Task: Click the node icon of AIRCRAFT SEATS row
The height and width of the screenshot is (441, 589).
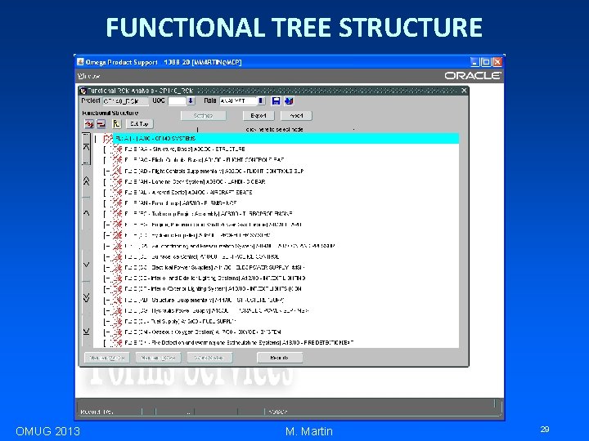Action: pos(118,193)
